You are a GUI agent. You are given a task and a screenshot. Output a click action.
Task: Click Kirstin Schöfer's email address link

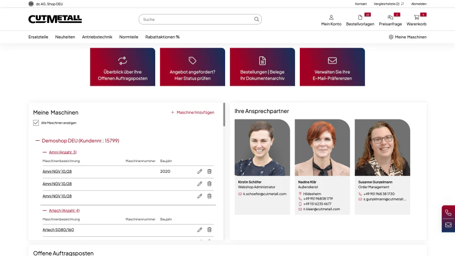coord(265,194)
